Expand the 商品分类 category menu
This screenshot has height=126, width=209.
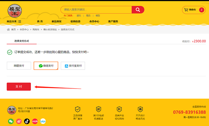click(14, 21)
